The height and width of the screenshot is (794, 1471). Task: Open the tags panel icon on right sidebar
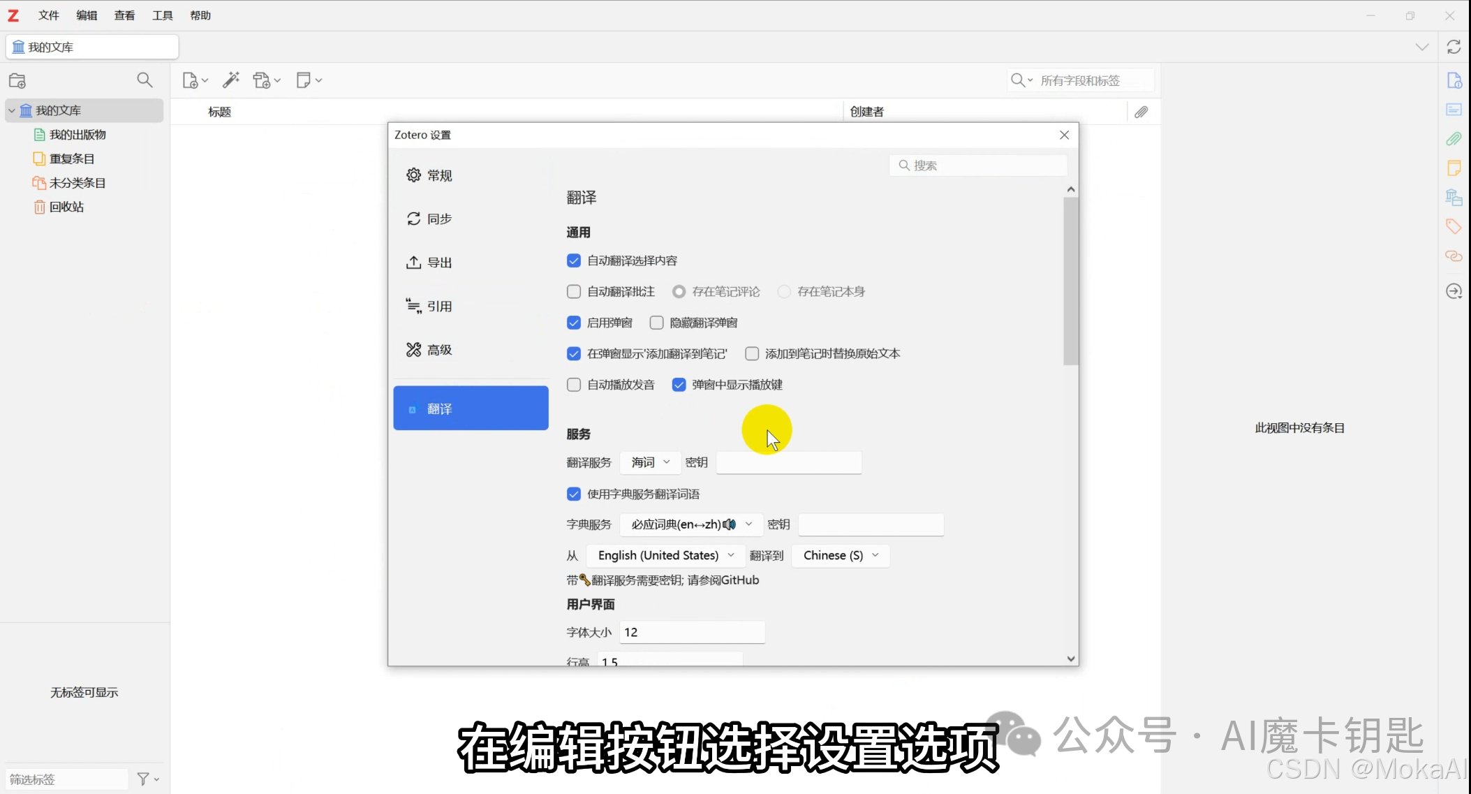(1453, 226)
